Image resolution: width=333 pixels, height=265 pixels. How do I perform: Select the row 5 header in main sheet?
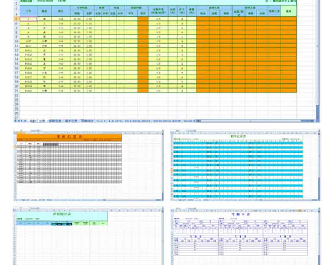click(17, 19)
